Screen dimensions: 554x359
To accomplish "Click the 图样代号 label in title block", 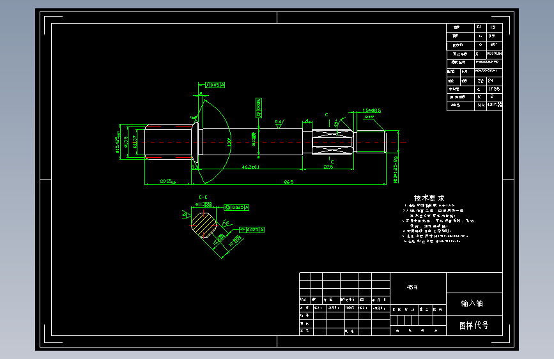I will click(x=473, y=325).
